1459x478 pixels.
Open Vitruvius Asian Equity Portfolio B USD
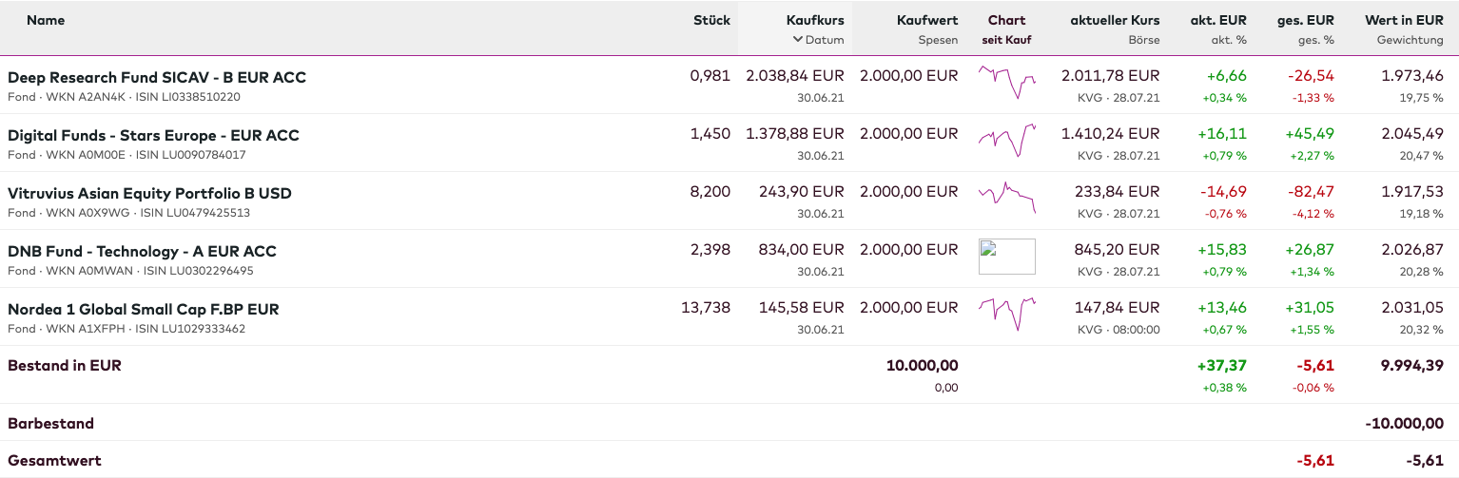149,193
